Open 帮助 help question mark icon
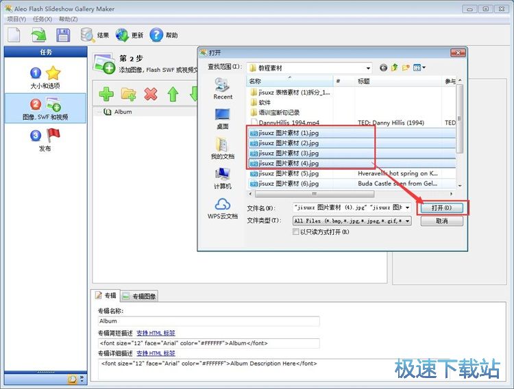514x389 pixels. coord(164,35)
